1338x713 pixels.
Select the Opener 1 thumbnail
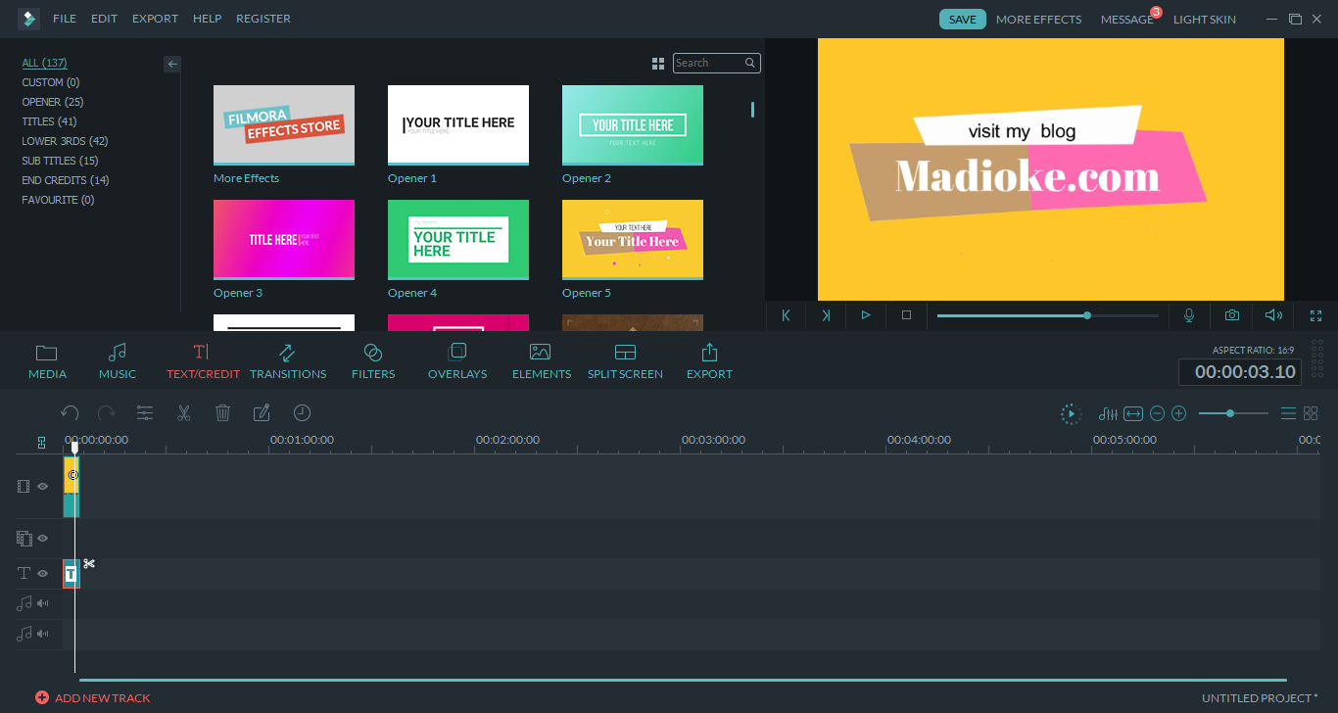pos(458,125)
